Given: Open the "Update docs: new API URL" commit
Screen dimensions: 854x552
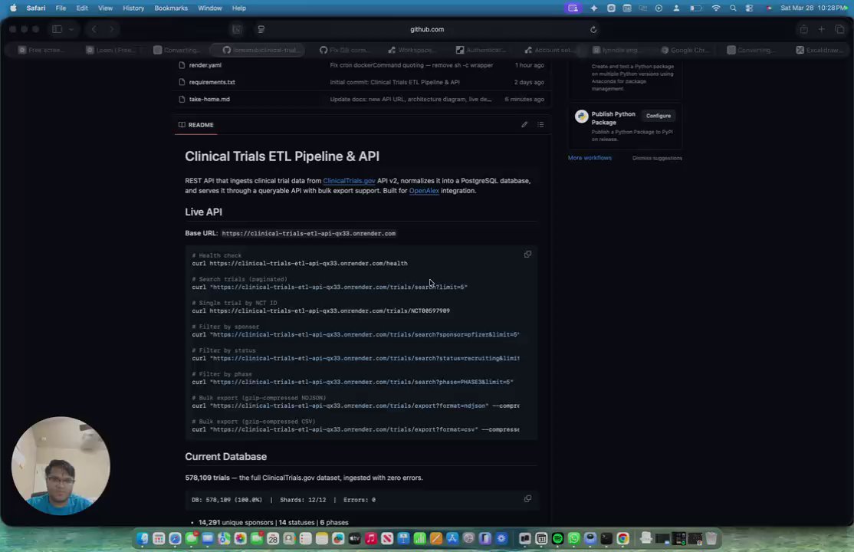Looking at the screenshot, I should [x=410, y=99].
